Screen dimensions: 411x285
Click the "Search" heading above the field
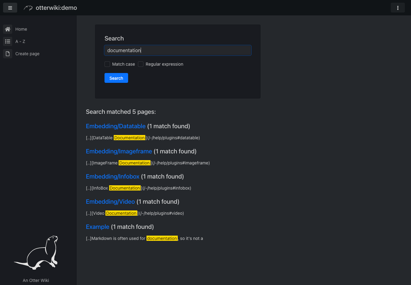pos(114,38)
